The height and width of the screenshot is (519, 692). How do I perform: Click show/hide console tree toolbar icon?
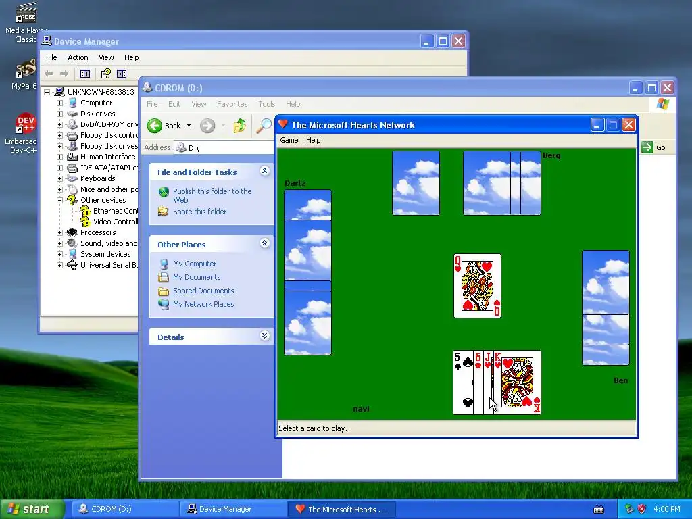tap(84, 74)
